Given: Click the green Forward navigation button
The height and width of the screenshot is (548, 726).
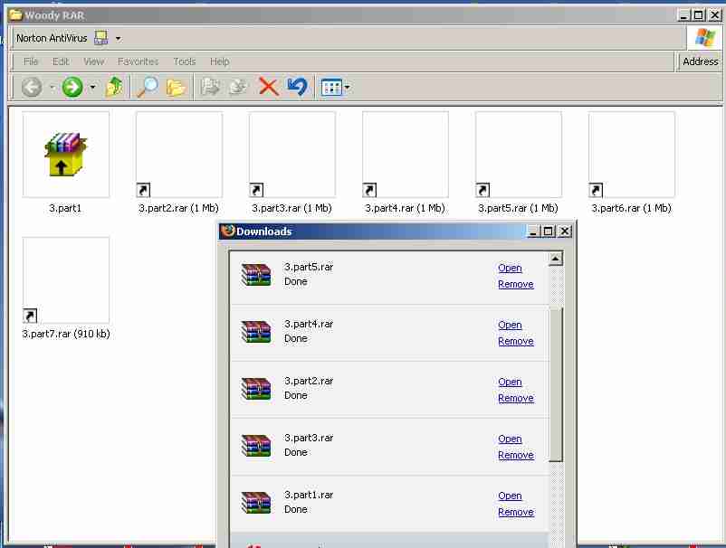Looking at the screenshot, I should click(x=72, y=87).
